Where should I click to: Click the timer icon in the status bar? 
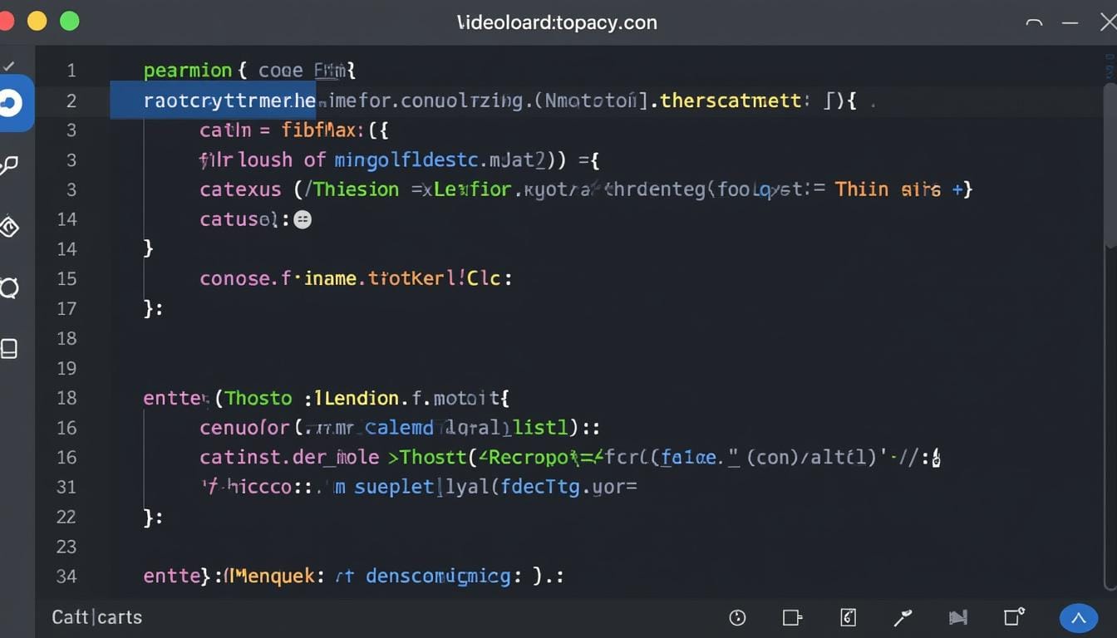(x=737, y=618)
